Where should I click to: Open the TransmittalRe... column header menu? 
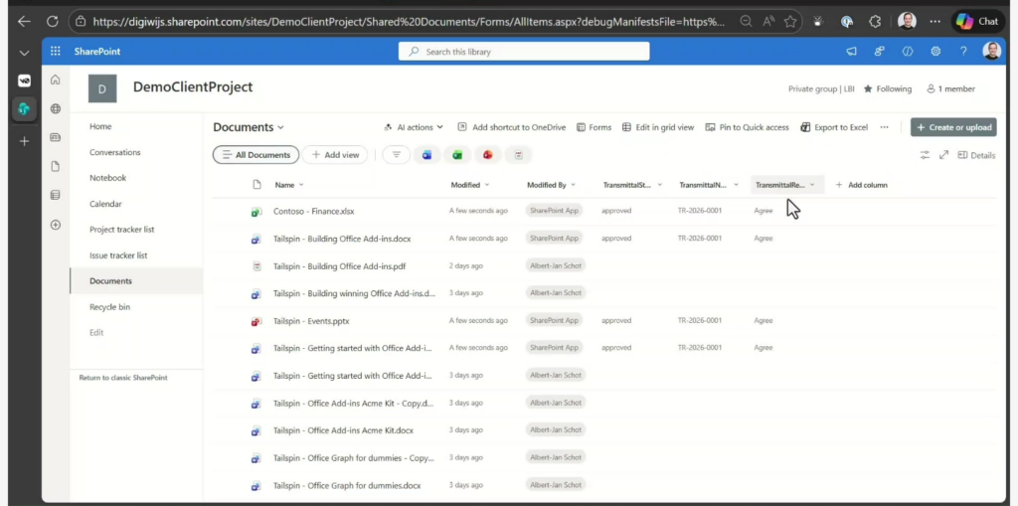pos(787,185)
